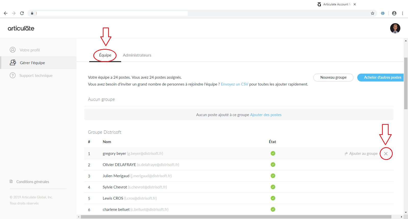Image resolution: width=408 pixels, height=219 pixels.
Task: Close the Articulate Account browser tab
Action: point(355,4)
